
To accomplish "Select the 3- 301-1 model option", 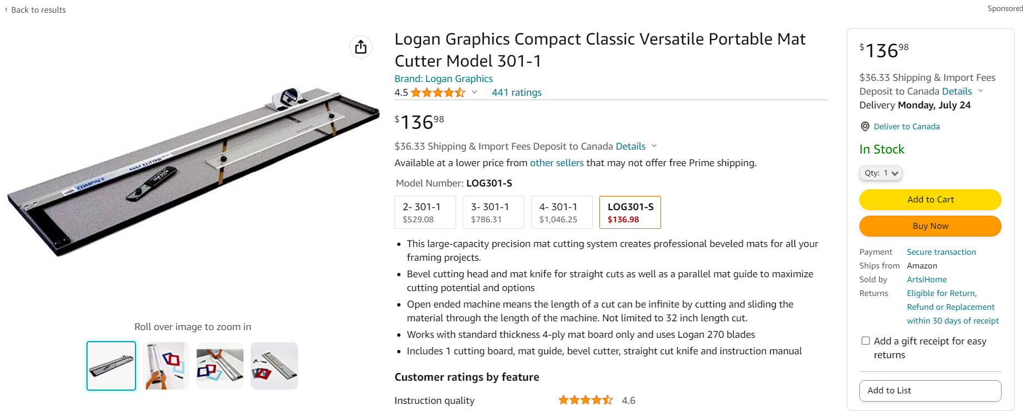I will (x=494, y=212).
